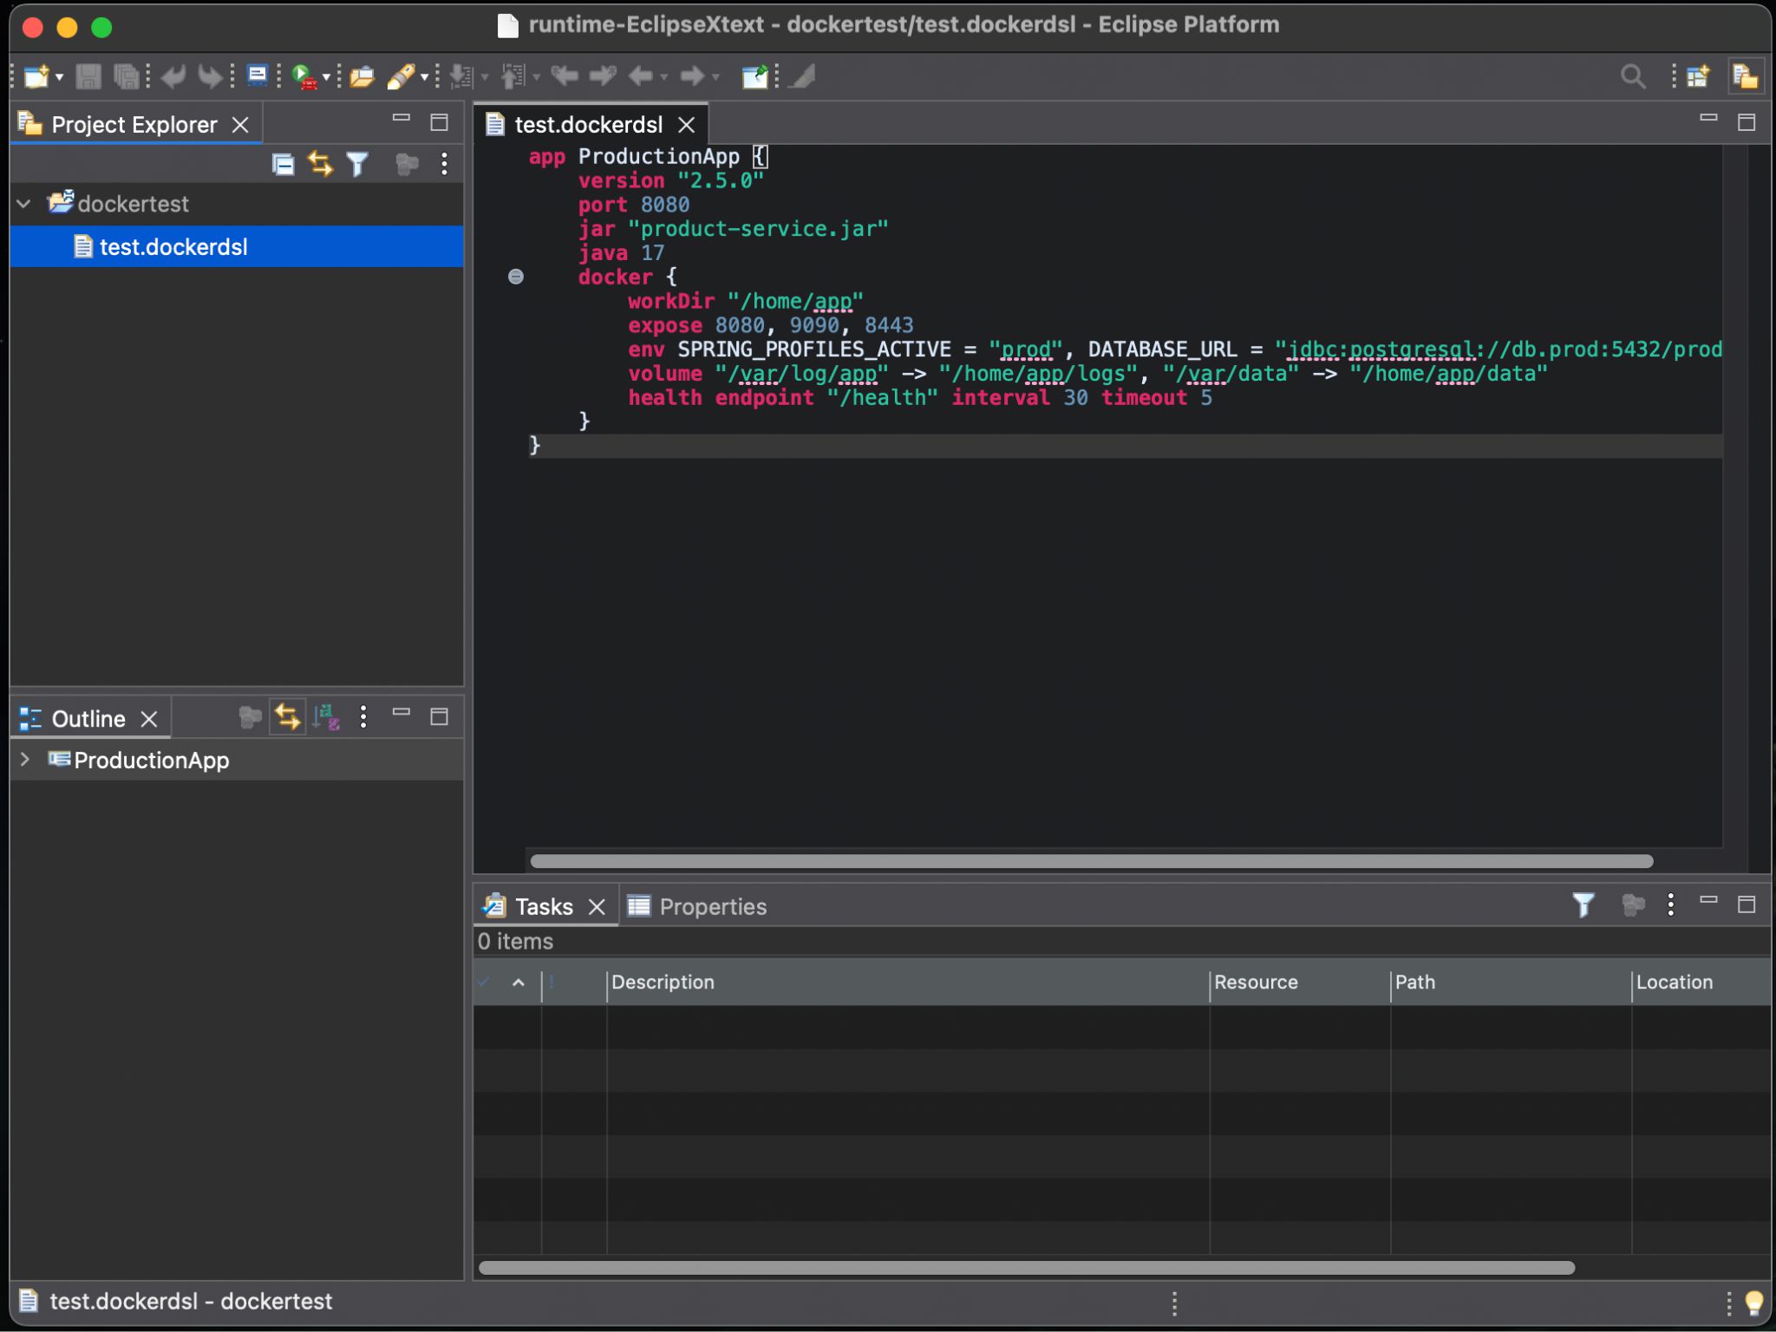Sort tasks by Path column
This screenshot has width=1776, height=1332.
1511,983
